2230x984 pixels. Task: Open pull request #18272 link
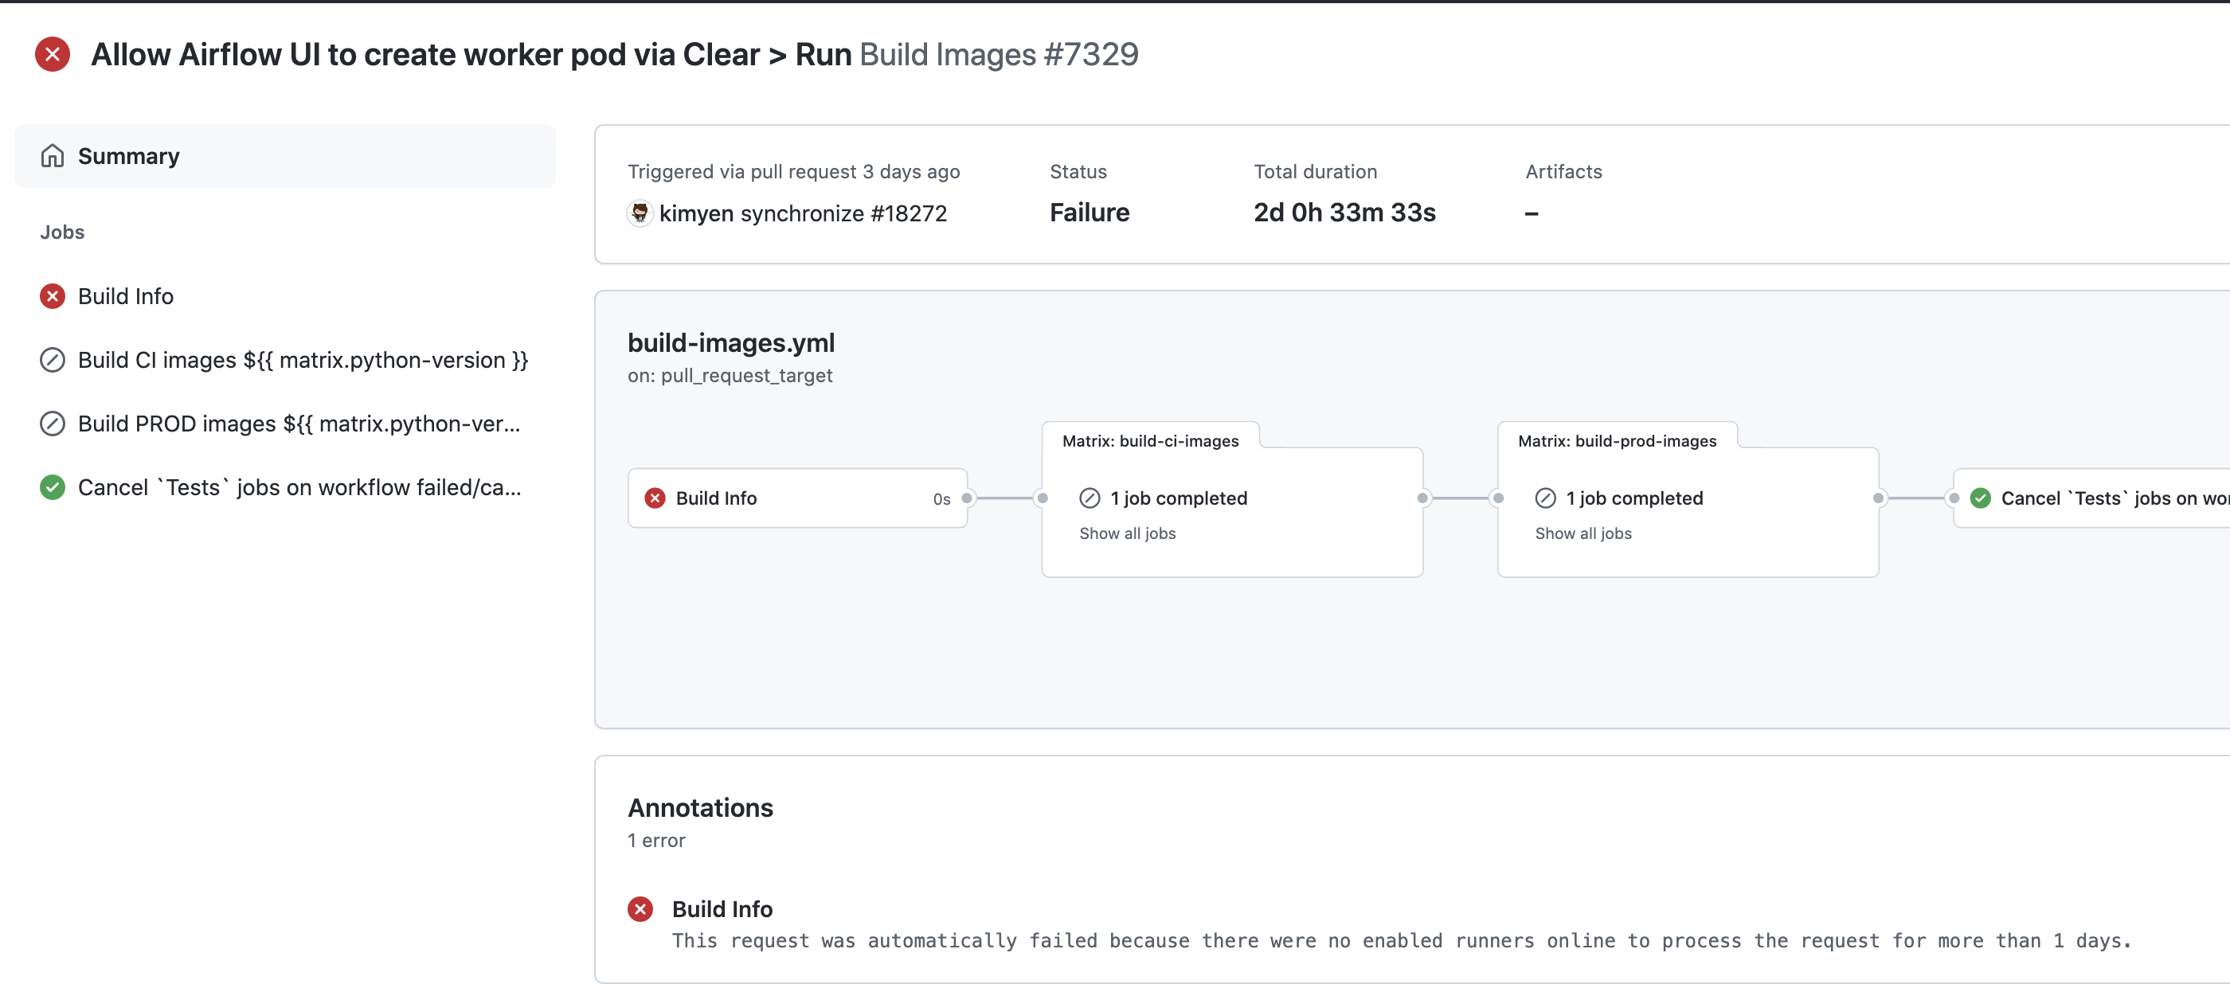click(908, 213)
